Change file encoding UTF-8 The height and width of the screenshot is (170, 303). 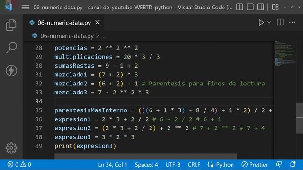(173, 165)
